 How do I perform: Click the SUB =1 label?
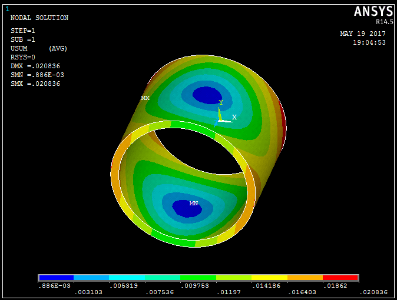pos(23,40)
